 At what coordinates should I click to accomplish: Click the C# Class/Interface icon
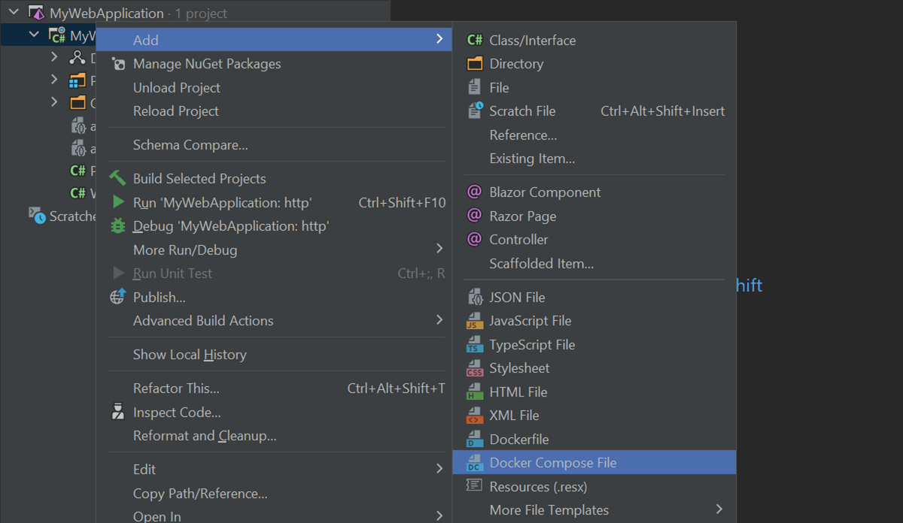(475, 41)
